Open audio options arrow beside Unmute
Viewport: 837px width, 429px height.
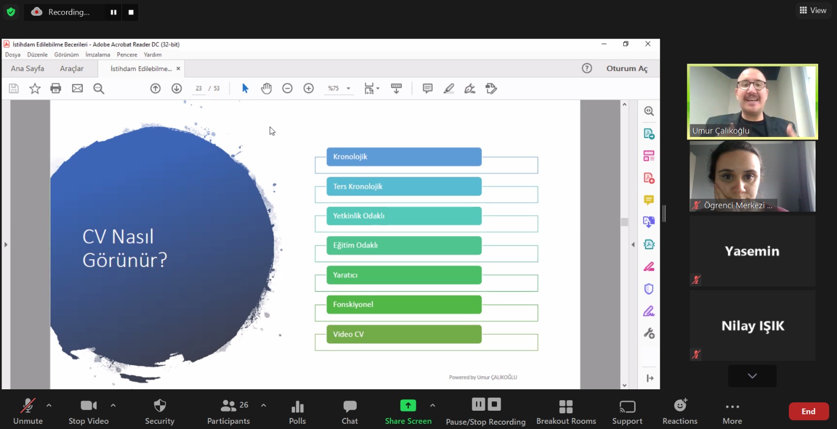(49, 405)
